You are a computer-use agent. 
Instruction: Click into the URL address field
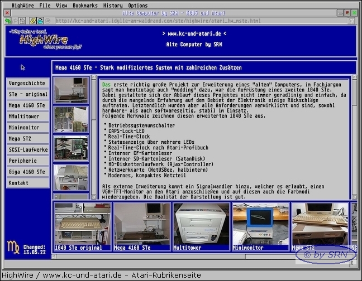[201, 21]
